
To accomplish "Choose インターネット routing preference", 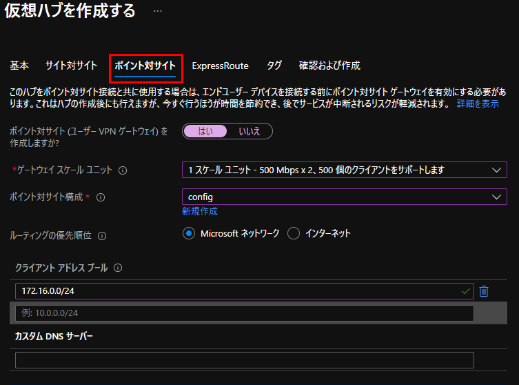I will point(294,233).
